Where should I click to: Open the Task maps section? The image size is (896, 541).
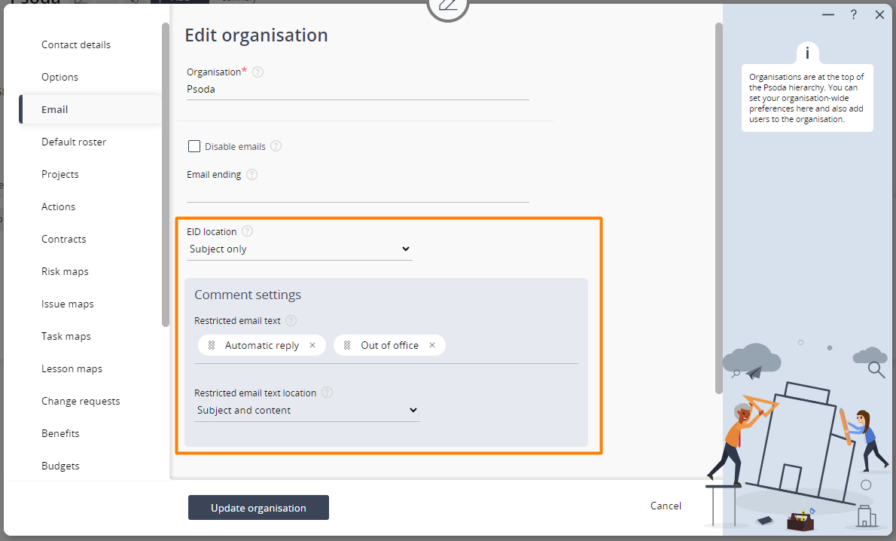click(x=66, y=336)
